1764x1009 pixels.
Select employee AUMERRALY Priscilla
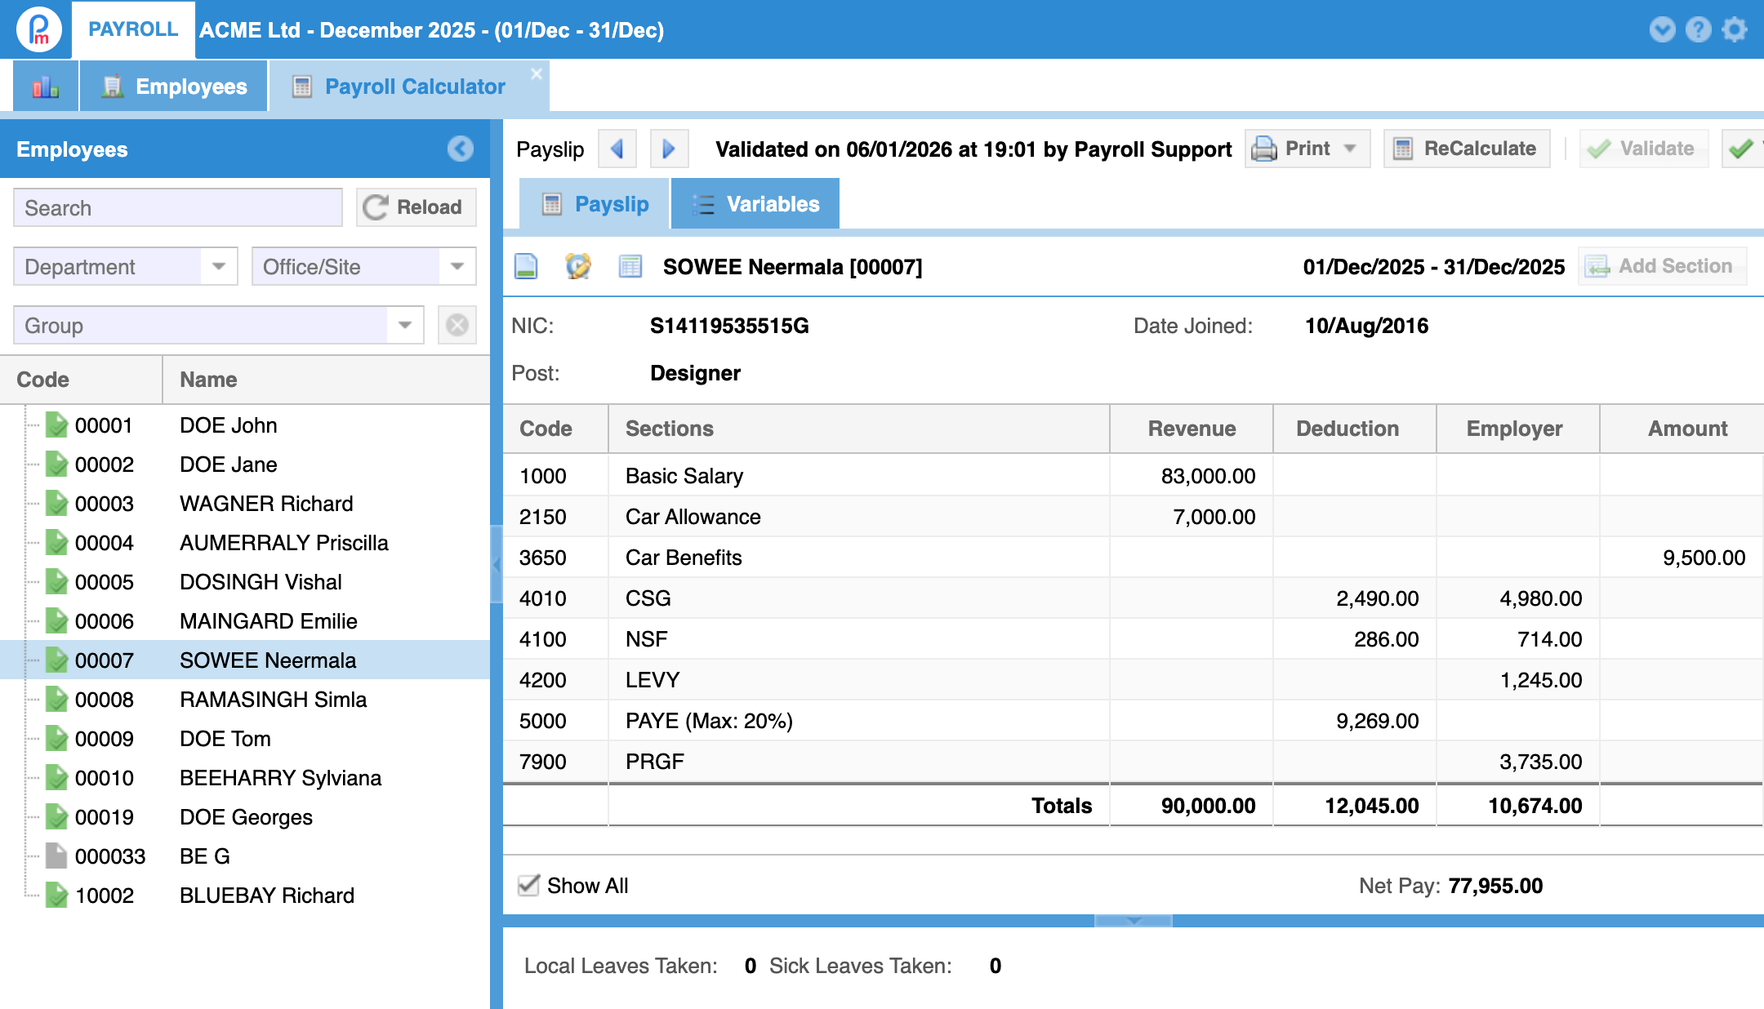245,543
